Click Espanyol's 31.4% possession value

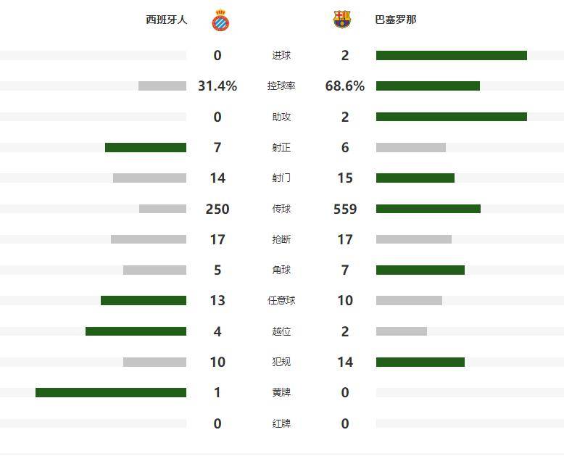[217, 86]
